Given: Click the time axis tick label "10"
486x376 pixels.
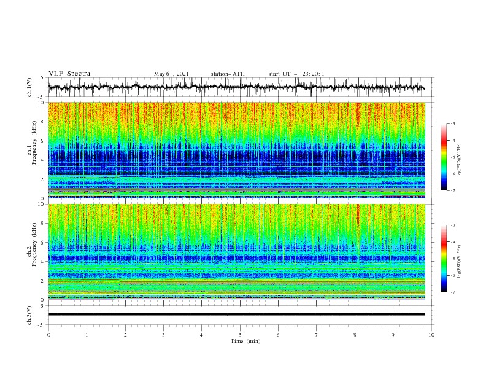Looking at the screenshot, I should [431, 335].
